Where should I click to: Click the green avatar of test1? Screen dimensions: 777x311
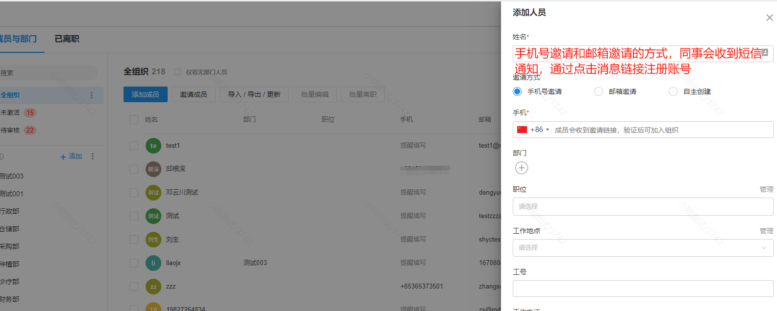point(153,146)
